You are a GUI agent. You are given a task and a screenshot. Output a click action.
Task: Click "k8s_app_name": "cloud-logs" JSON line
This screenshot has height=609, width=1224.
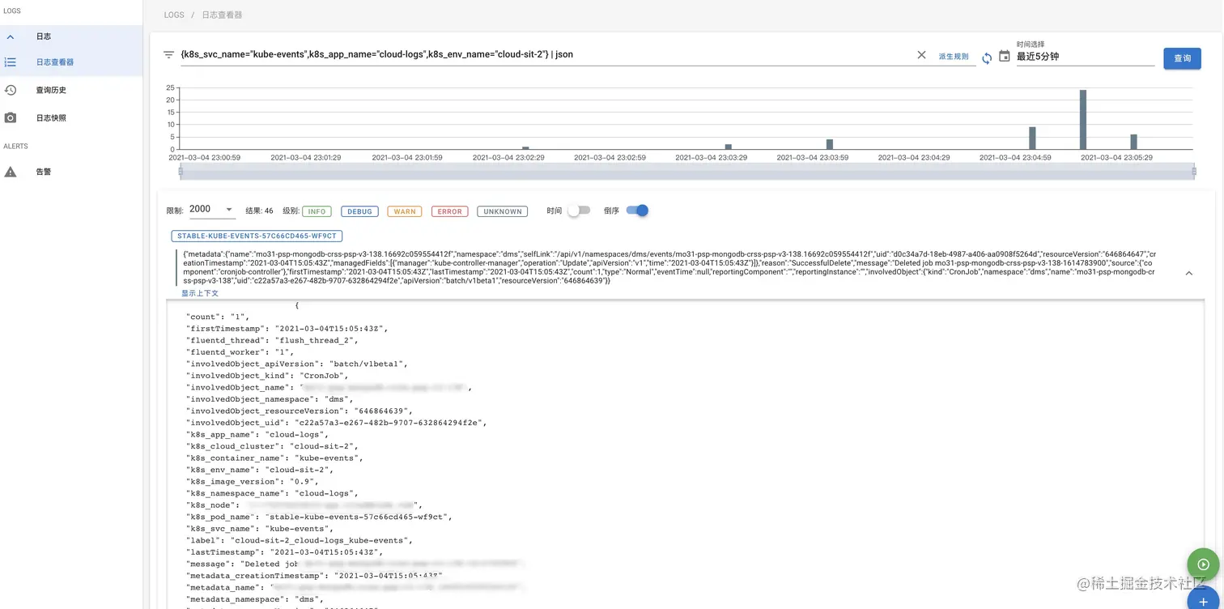click(x=257, y=435)
